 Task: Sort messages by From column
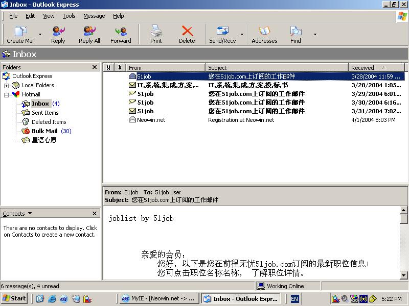pos(166,68)
